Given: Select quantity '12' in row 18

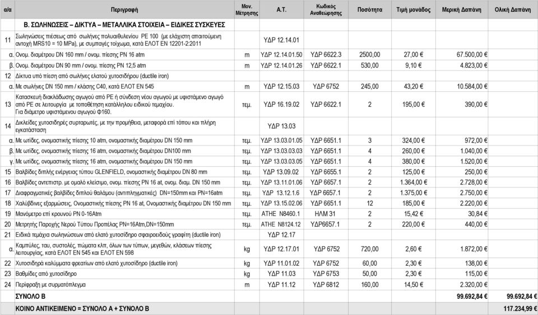Looking at the screenshot, I should click(x=369, y=204).
